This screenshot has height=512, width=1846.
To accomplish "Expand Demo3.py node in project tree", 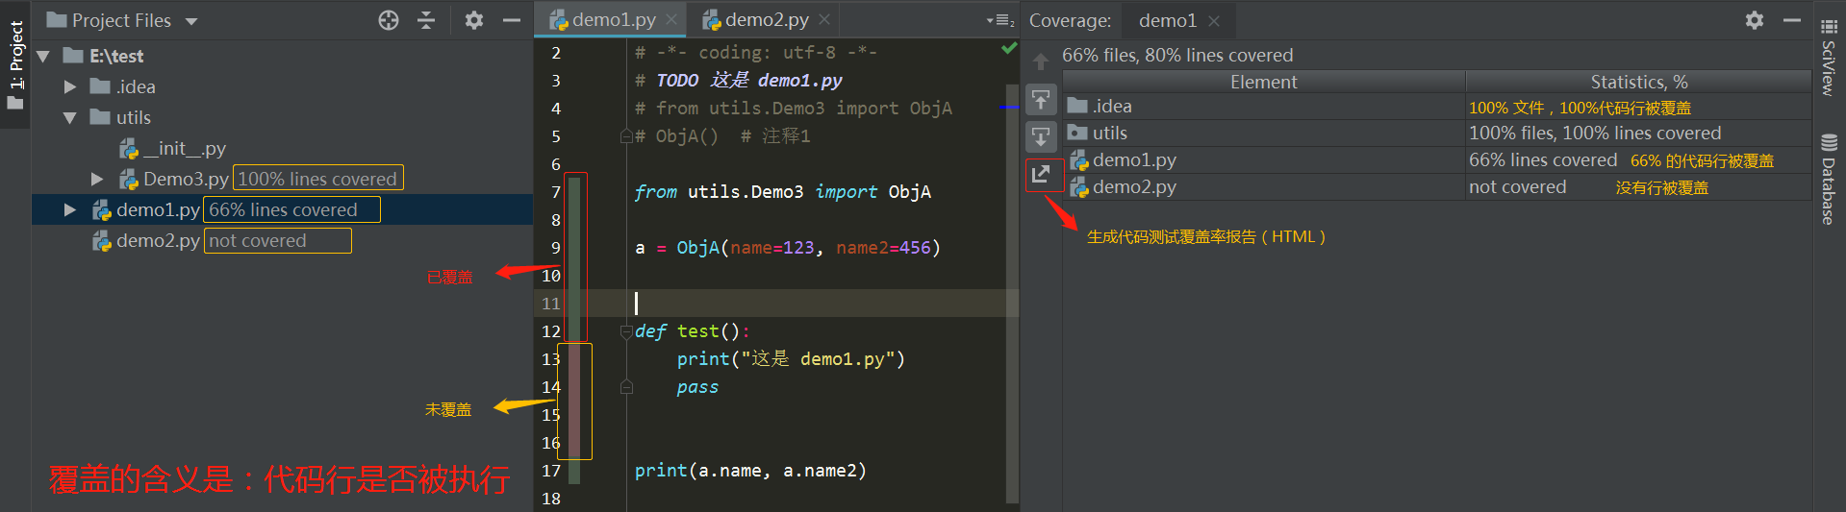I will (x=97, y=179).
